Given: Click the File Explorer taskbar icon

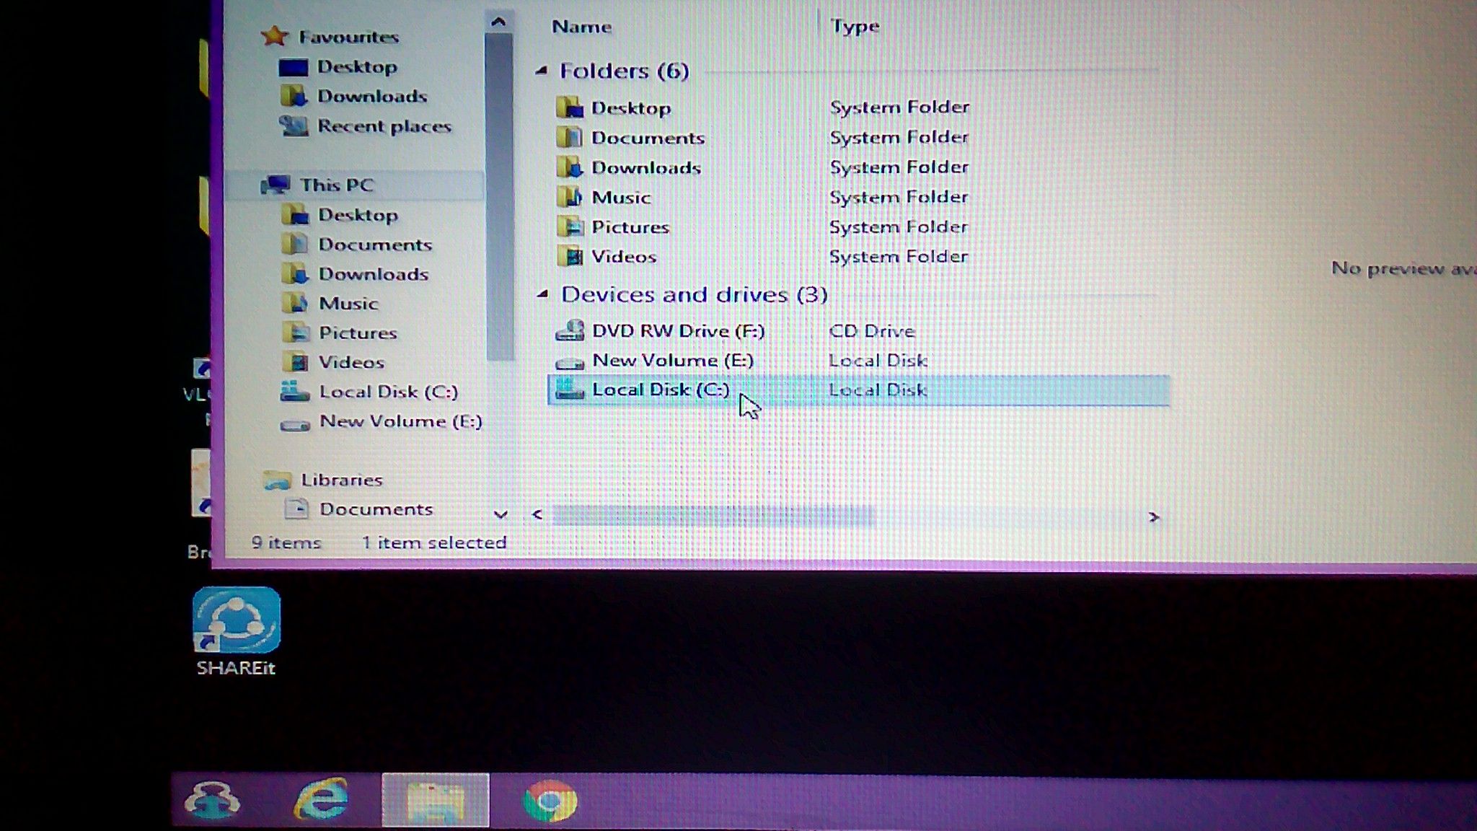Looking at the screenshot, I should click(x=435, y=800).
